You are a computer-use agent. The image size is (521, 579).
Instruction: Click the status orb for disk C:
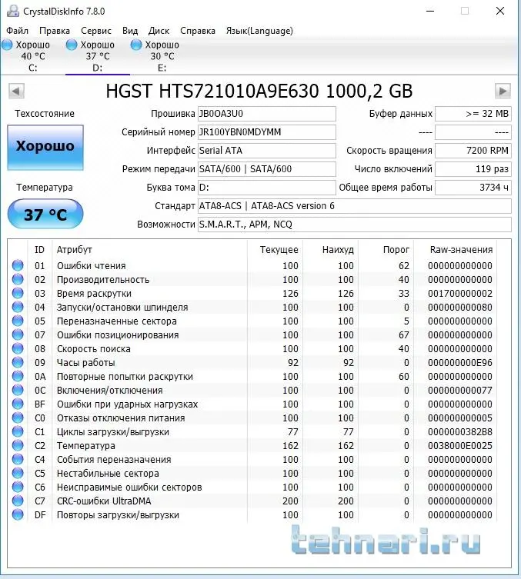[7, 45]
